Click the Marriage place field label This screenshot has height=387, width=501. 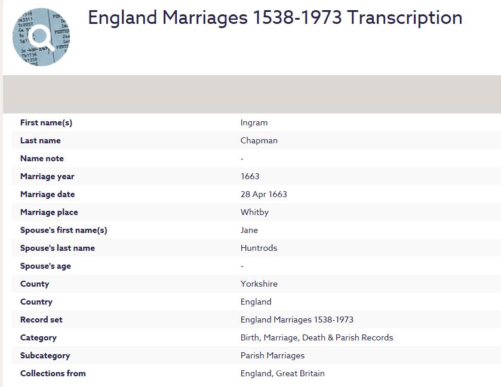(x=49, y=212)
